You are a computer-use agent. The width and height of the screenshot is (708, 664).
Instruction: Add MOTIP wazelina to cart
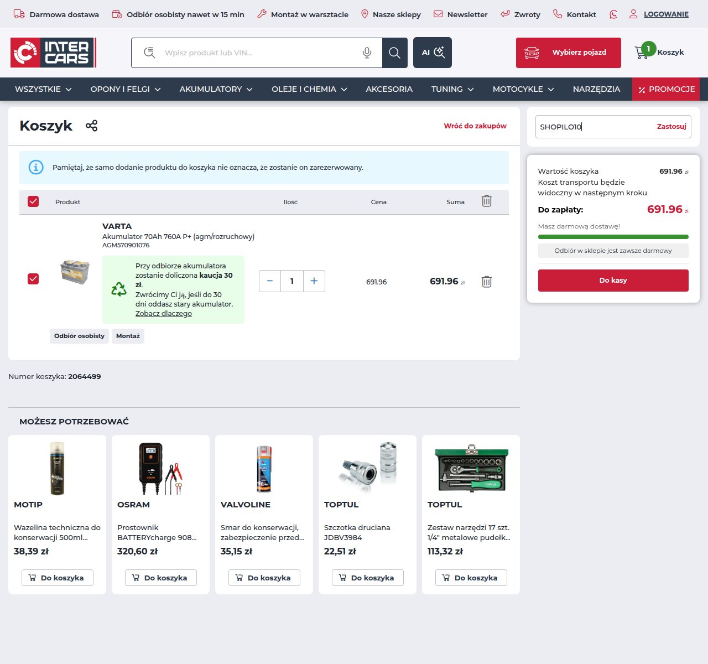point(58,578)
